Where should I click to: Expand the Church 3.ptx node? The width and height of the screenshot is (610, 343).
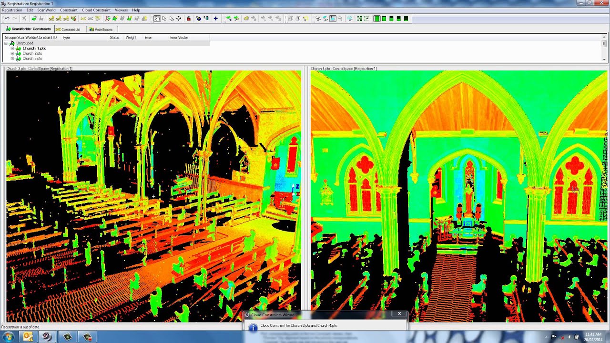12,59
